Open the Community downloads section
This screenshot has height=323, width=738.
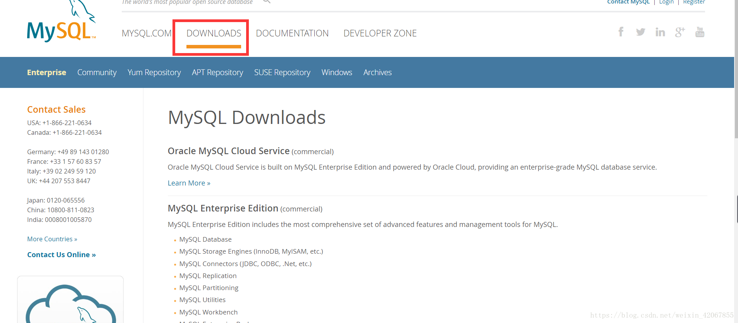pyautogui.click(x=97, y=72)
